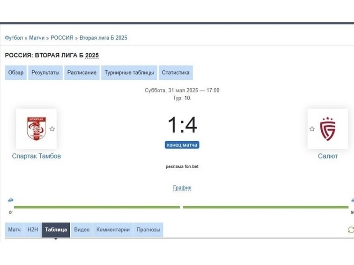Click the реклама fon.bet ad label
This screenshot has width=354, height=265.
point(182,166)
